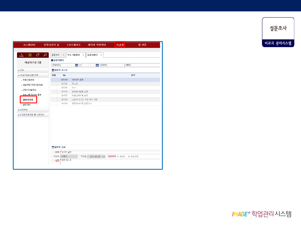Select the 공유함 radio button
301x225 pixels.
click(118, 157)
